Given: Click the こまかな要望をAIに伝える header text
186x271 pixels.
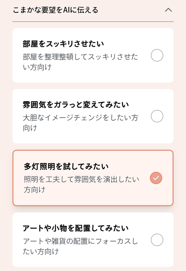Looking at the screenshot, I should pos(56,10).
